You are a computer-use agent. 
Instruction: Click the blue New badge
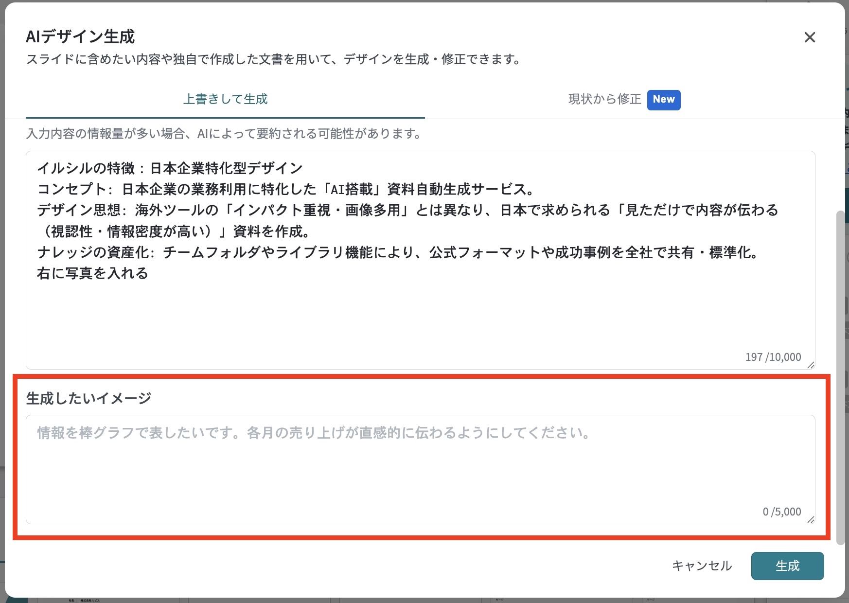[x=664, y=100]
